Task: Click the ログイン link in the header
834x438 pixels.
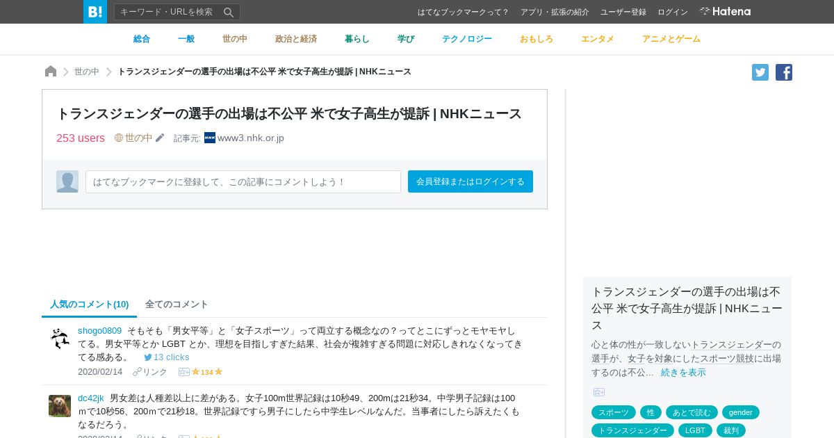Action: coord(673,12)
